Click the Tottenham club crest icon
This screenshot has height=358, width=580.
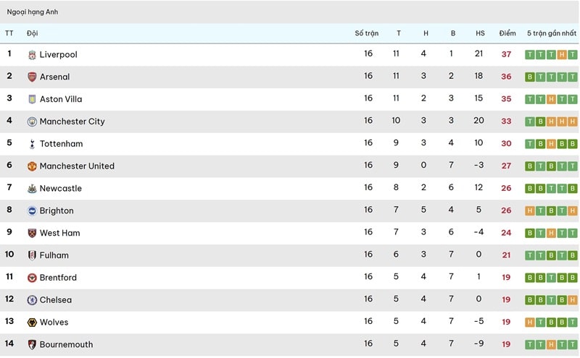(x=32, y=144)
